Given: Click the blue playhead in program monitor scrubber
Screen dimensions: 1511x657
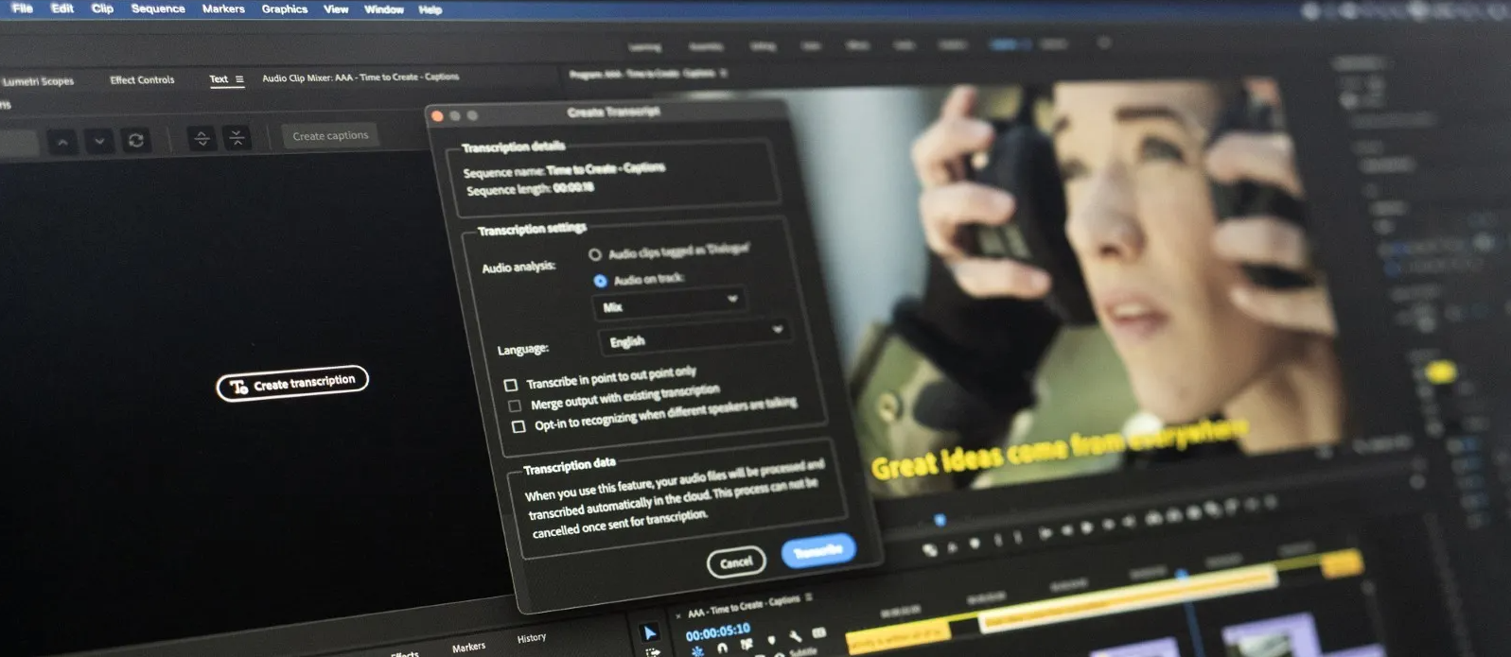Looking at the screenshot, I should [x=940, y=520].
